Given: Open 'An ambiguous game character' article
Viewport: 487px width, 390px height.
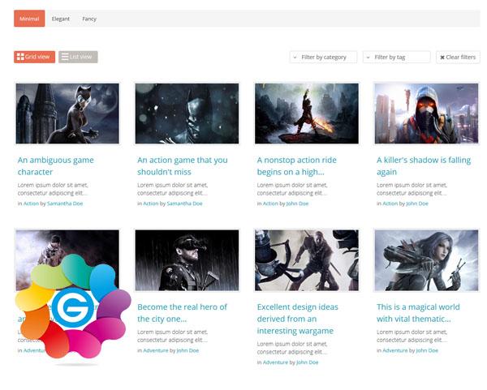Looking at the screenshot, I should (55, 166).
